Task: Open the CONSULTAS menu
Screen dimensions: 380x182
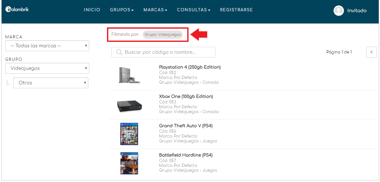Action: [x=194, y=10]
